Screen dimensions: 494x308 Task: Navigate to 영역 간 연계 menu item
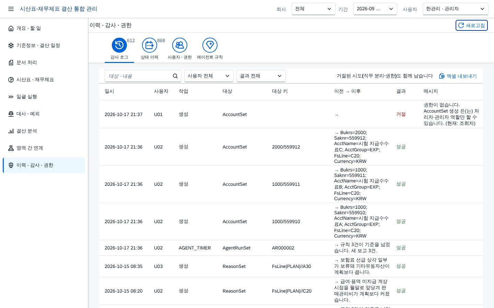(x=44, y=148)
